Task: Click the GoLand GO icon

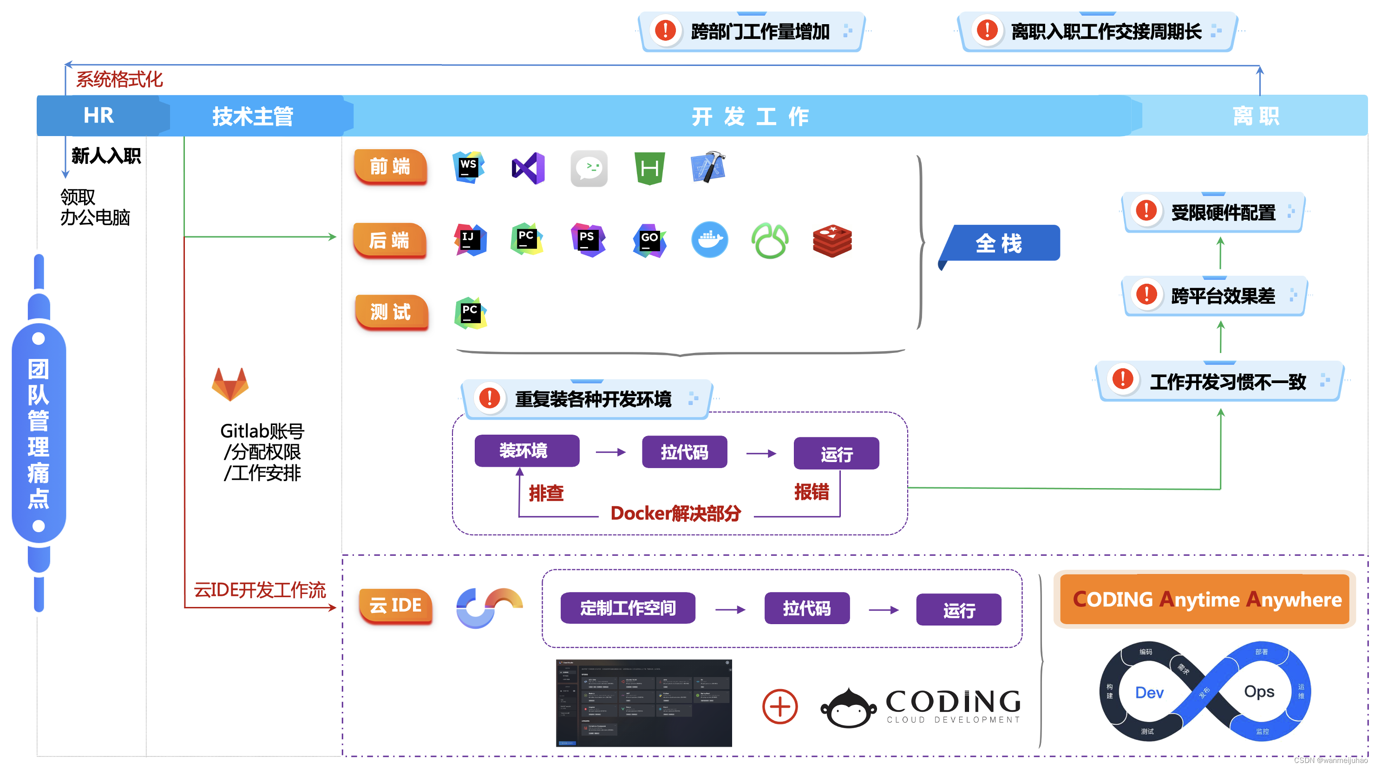Action: point(649,241)
